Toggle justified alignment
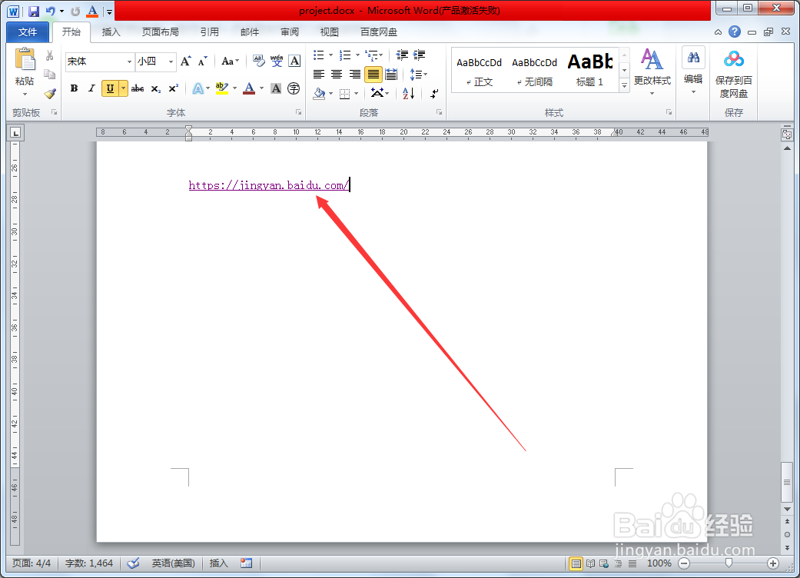Screen dimensions: 800x578 [373, 75]
